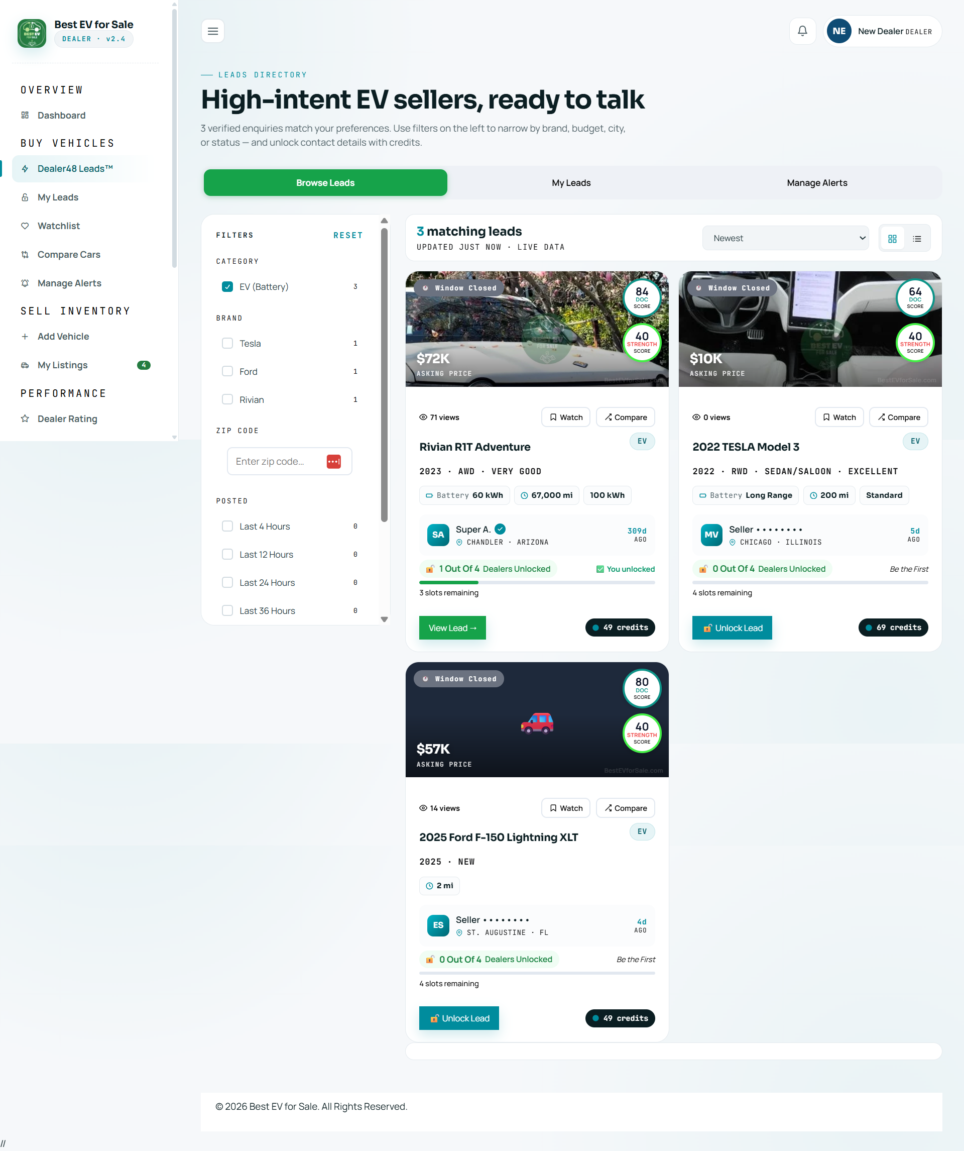964x1151 pixels.
Task: Check the Ford brand filter
Action: tap(227, 371)
